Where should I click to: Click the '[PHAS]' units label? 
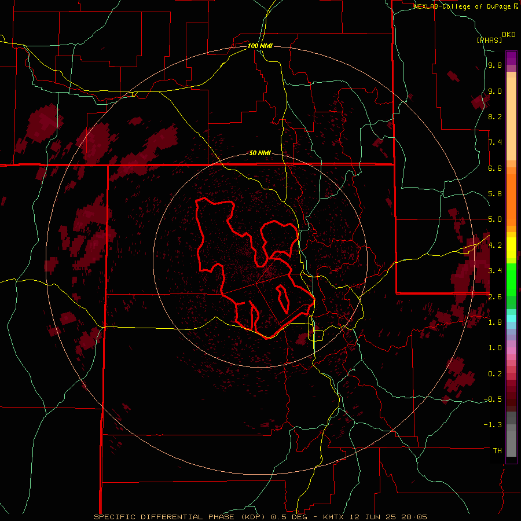click(489, 40)
